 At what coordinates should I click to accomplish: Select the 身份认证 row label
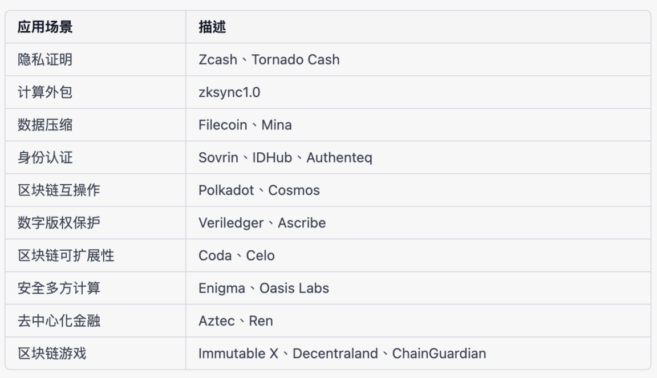pos(45,158)
